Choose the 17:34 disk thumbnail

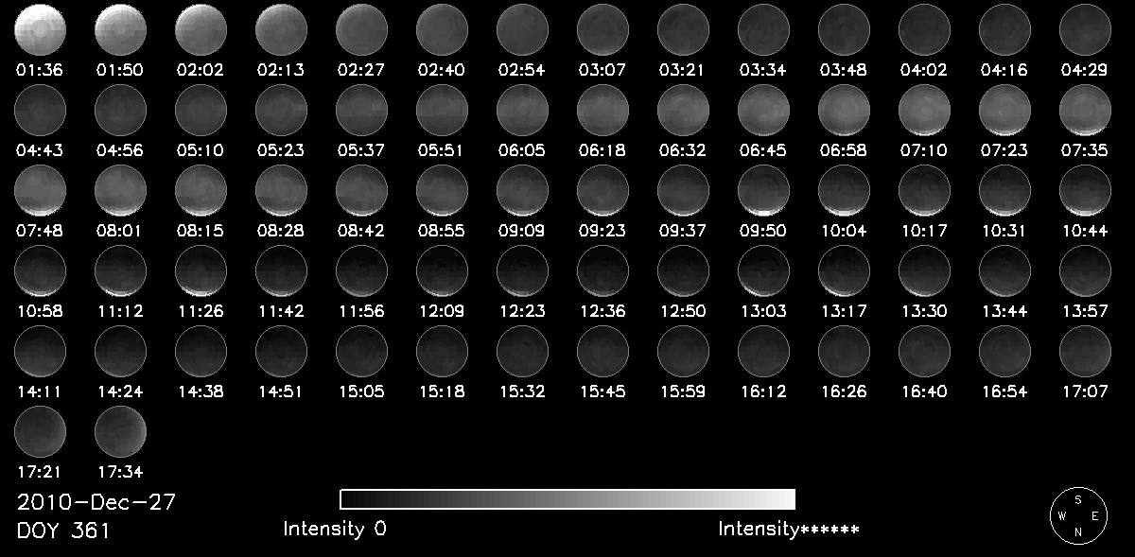point(120,431)
